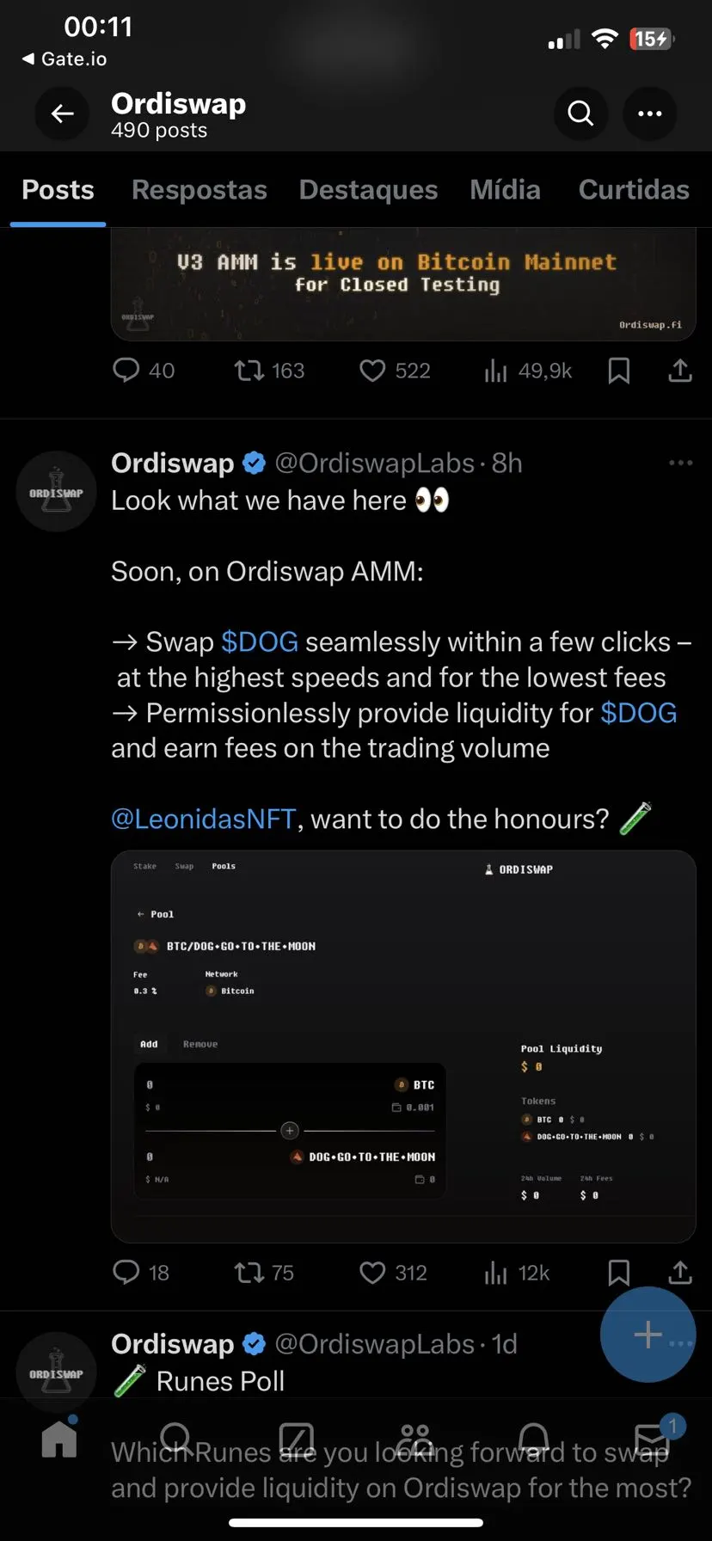Compose a new post with floating plus button
Image resolution: width=712 pixels, height=1541 pixels.
pos(648,1335)
